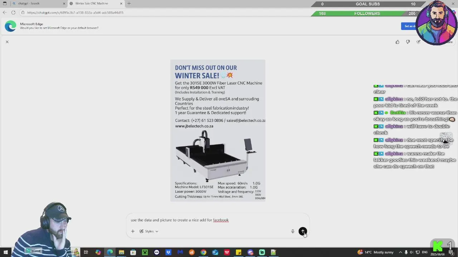Screen dimensions: 458x257
Task: Open a new browser tab
Action: coord(129,4)
